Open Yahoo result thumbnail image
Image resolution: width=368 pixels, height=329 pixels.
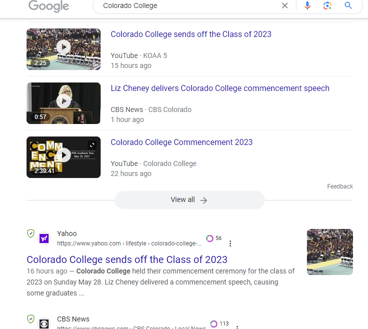coord(330,252)
